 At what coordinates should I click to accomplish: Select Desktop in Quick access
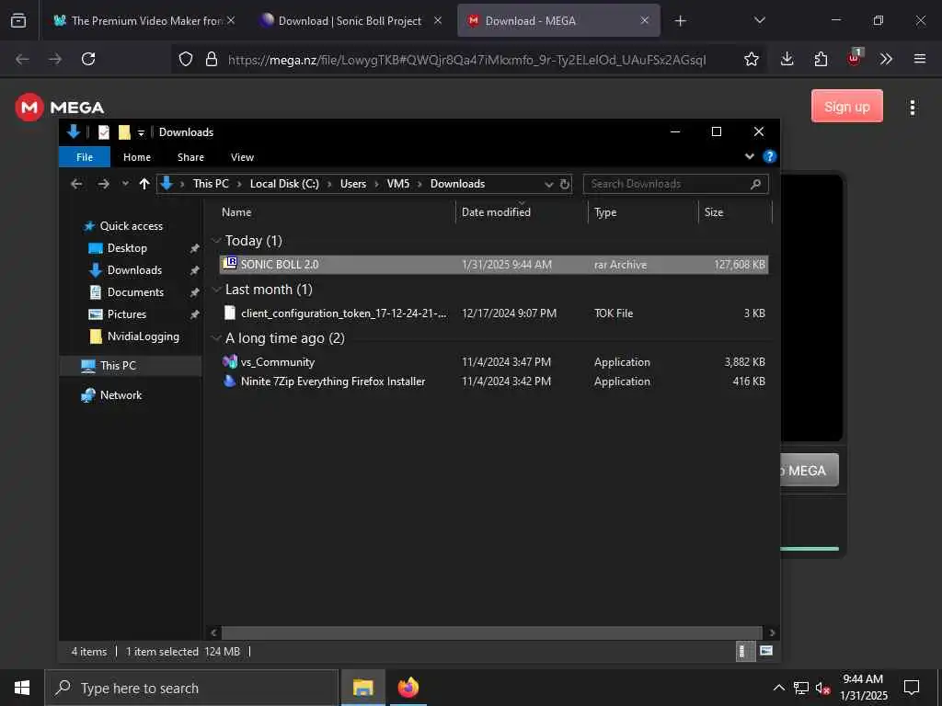tap(127, 248)
